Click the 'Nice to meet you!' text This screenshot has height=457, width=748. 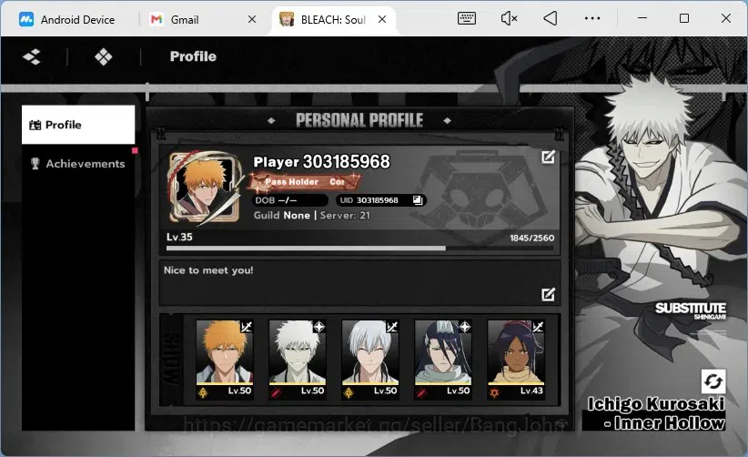208,270
